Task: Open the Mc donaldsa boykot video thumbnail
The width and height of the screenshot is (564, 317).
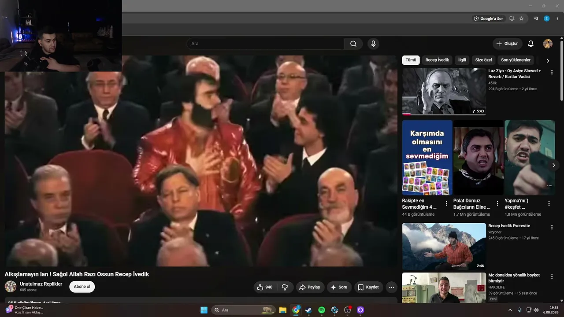Action: point(444,288)
